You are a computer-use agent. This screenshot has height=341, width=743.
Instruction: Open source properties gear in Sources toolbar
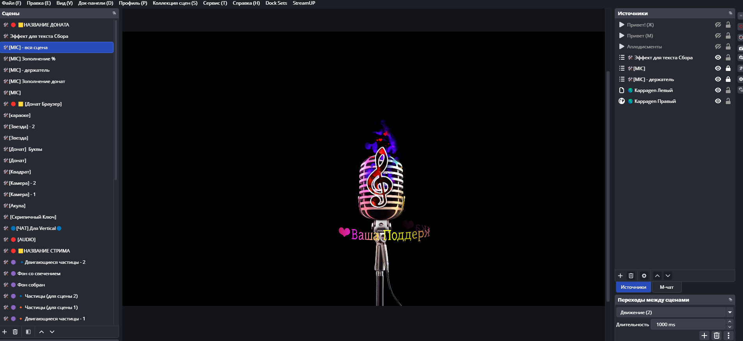(x=644, y=276)
